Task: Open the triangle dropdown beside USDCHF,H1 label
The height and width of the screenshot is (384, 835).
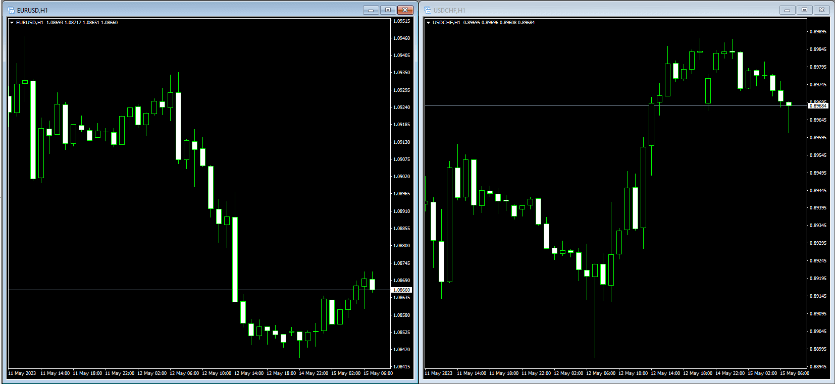Action: tap(428, 23)
